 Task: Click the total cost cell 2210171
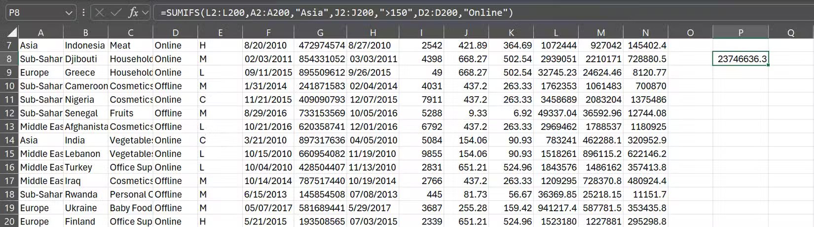coord(601,59)
